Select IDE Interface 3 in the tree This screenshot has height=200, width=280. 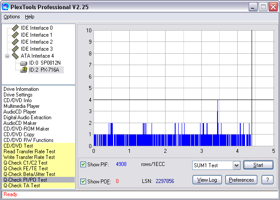(x=37, y=49)
